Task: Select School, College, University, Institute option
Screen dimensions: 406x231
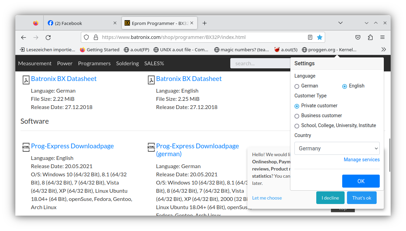Action: coord(297,126)
